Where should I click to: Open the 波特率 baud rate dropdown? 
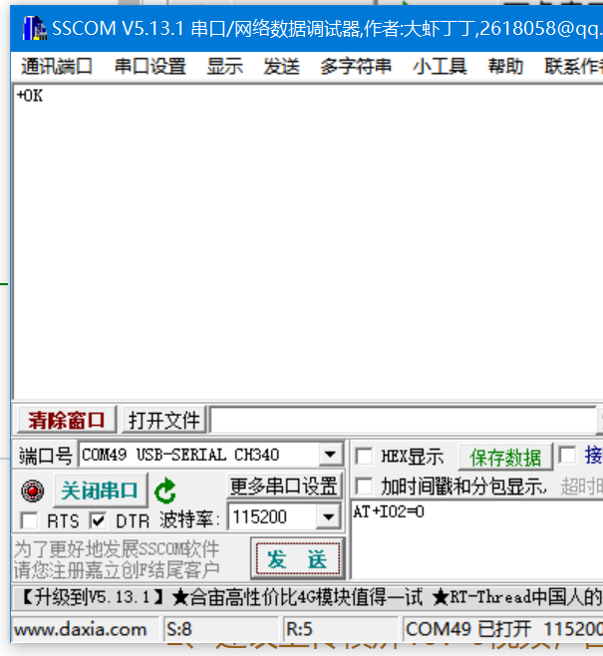(x=328, y=517)
